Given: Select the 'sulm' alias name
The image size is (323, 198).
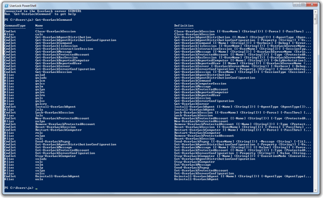Looking at the screenshot, I should click(39, 164).
